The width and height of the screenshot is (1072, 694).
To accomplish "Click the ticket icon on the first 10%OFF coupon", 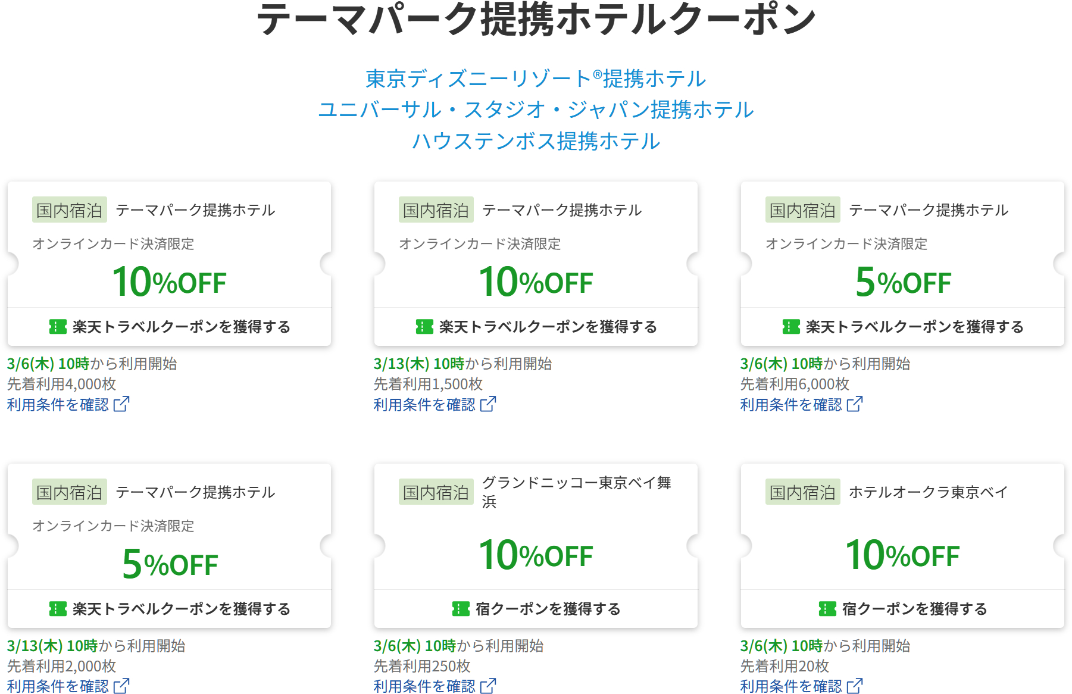I will pyautogui.click(x=57, y=326).
